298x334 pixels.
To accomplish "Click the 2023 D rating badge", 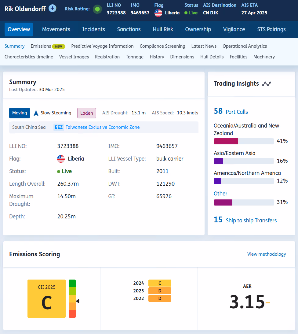I will point(160,291).
